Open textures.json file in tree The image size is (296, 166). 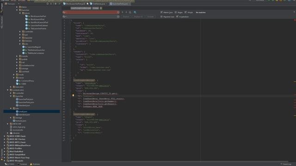pos(21,121)
